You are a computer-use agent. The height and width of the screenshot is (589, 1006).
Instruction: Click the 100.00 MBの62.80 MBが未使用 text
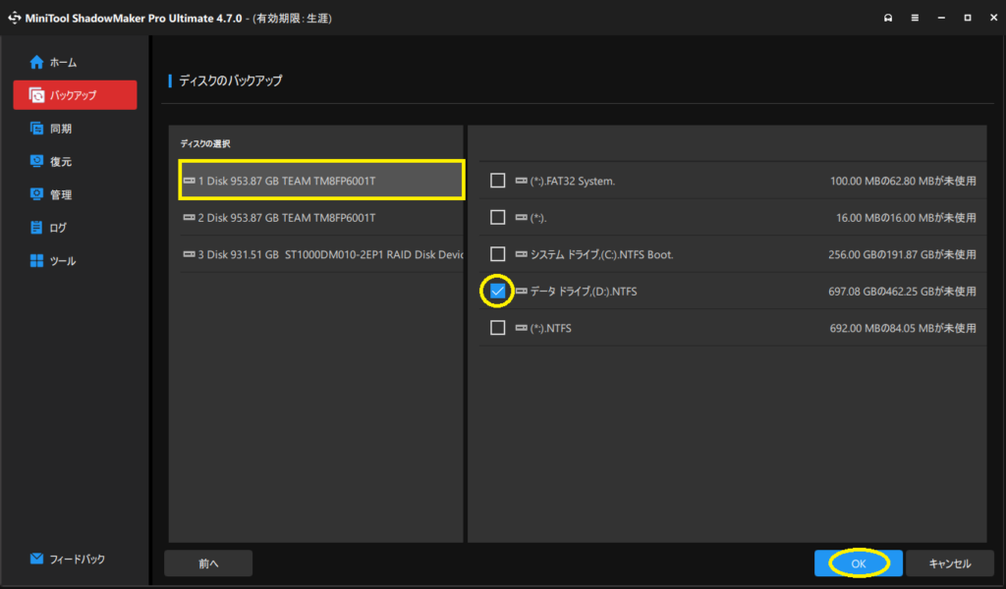(903, 182)
